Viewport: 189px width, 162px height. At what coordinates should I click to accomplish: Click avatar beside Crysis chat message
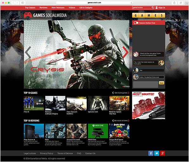[136, 54]
